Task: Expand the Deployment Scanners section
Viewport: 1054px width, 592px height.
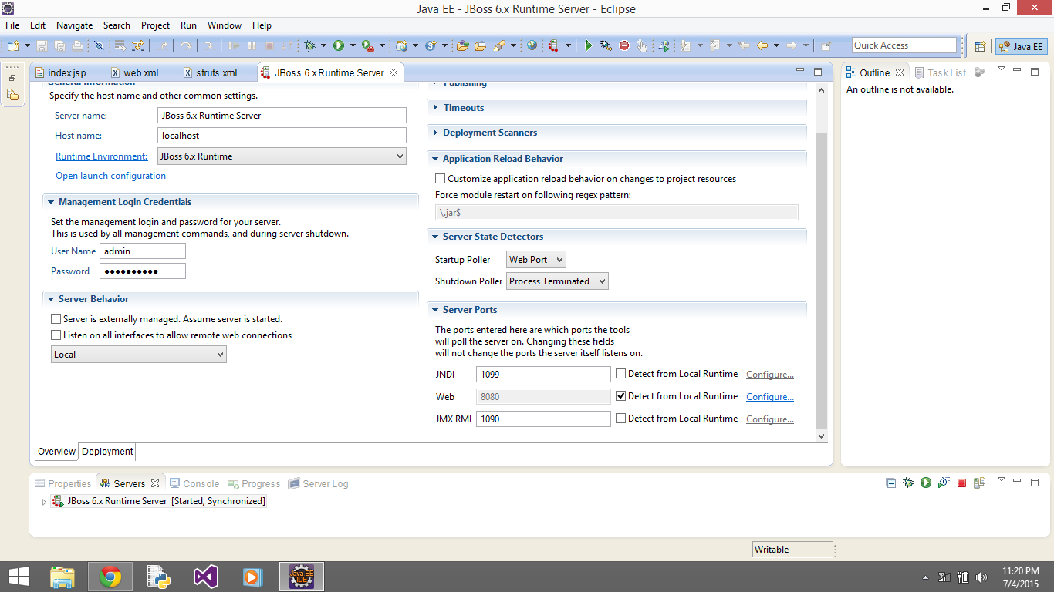Action: pyautogui.click(x=436, y=133)
